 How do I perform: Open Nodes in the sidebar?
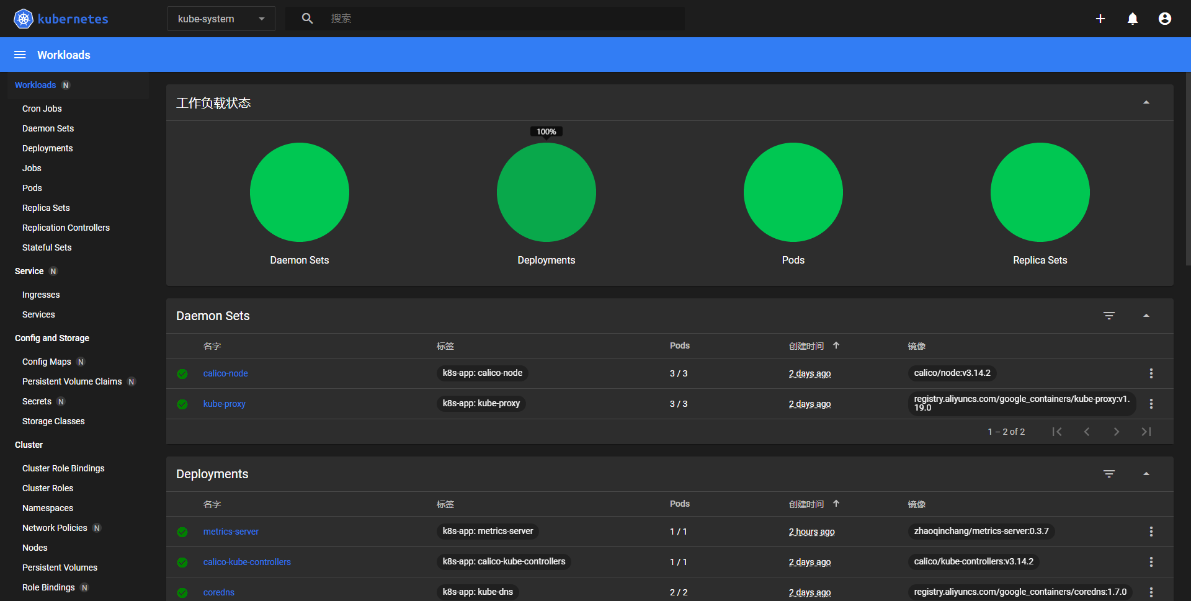(x=35, y=548)
